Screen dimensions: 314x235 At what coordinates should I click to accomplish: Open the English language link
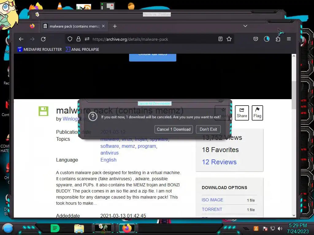tap(108, 160)
